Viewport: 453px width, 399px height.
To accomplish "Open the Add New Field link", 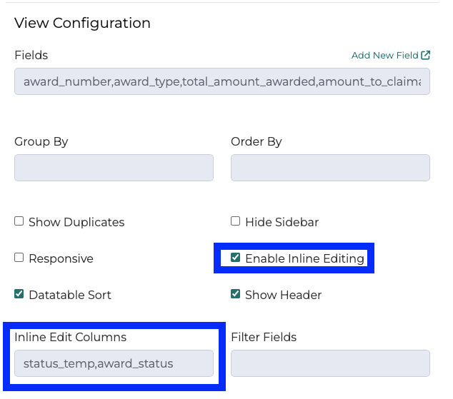I will pyautogui.click(x=384, y=55).
